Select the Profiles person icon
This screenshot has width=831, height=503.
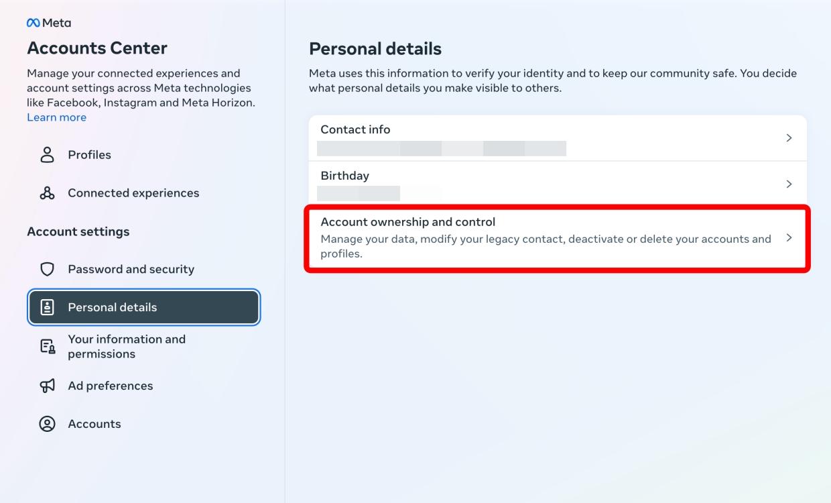pyautogui.click(x=46, y=154)
